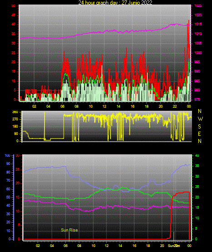Click the red 30 label on bottom chart
Viewport: 212px width, 252px height.
(18, 156)
